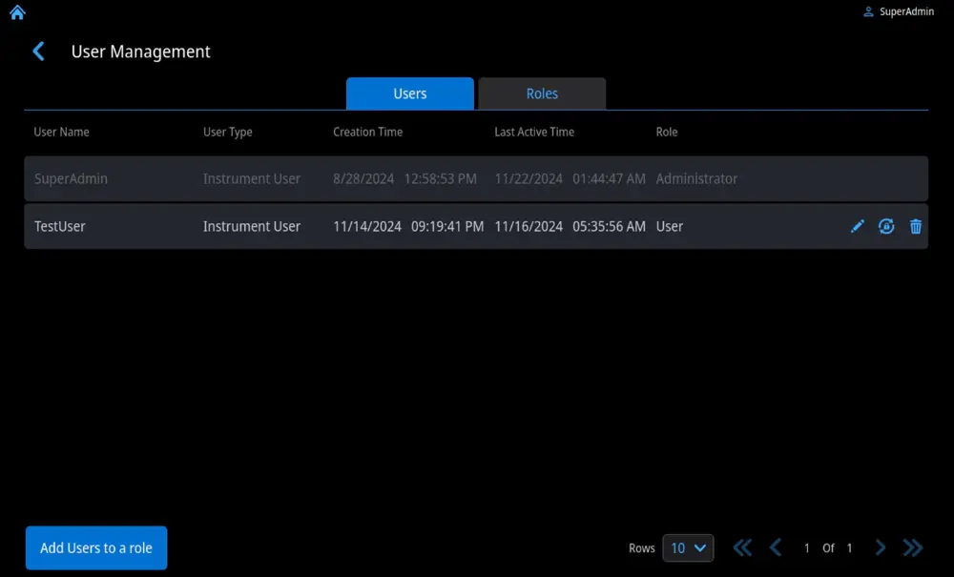
Task: Go to the home screen icon
Action: coord(17,12)
